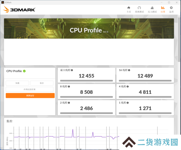Viewport: 181px width, 150px height.
Task: Click info icon next to 2 线程
Action: click(x=69, y=103)
